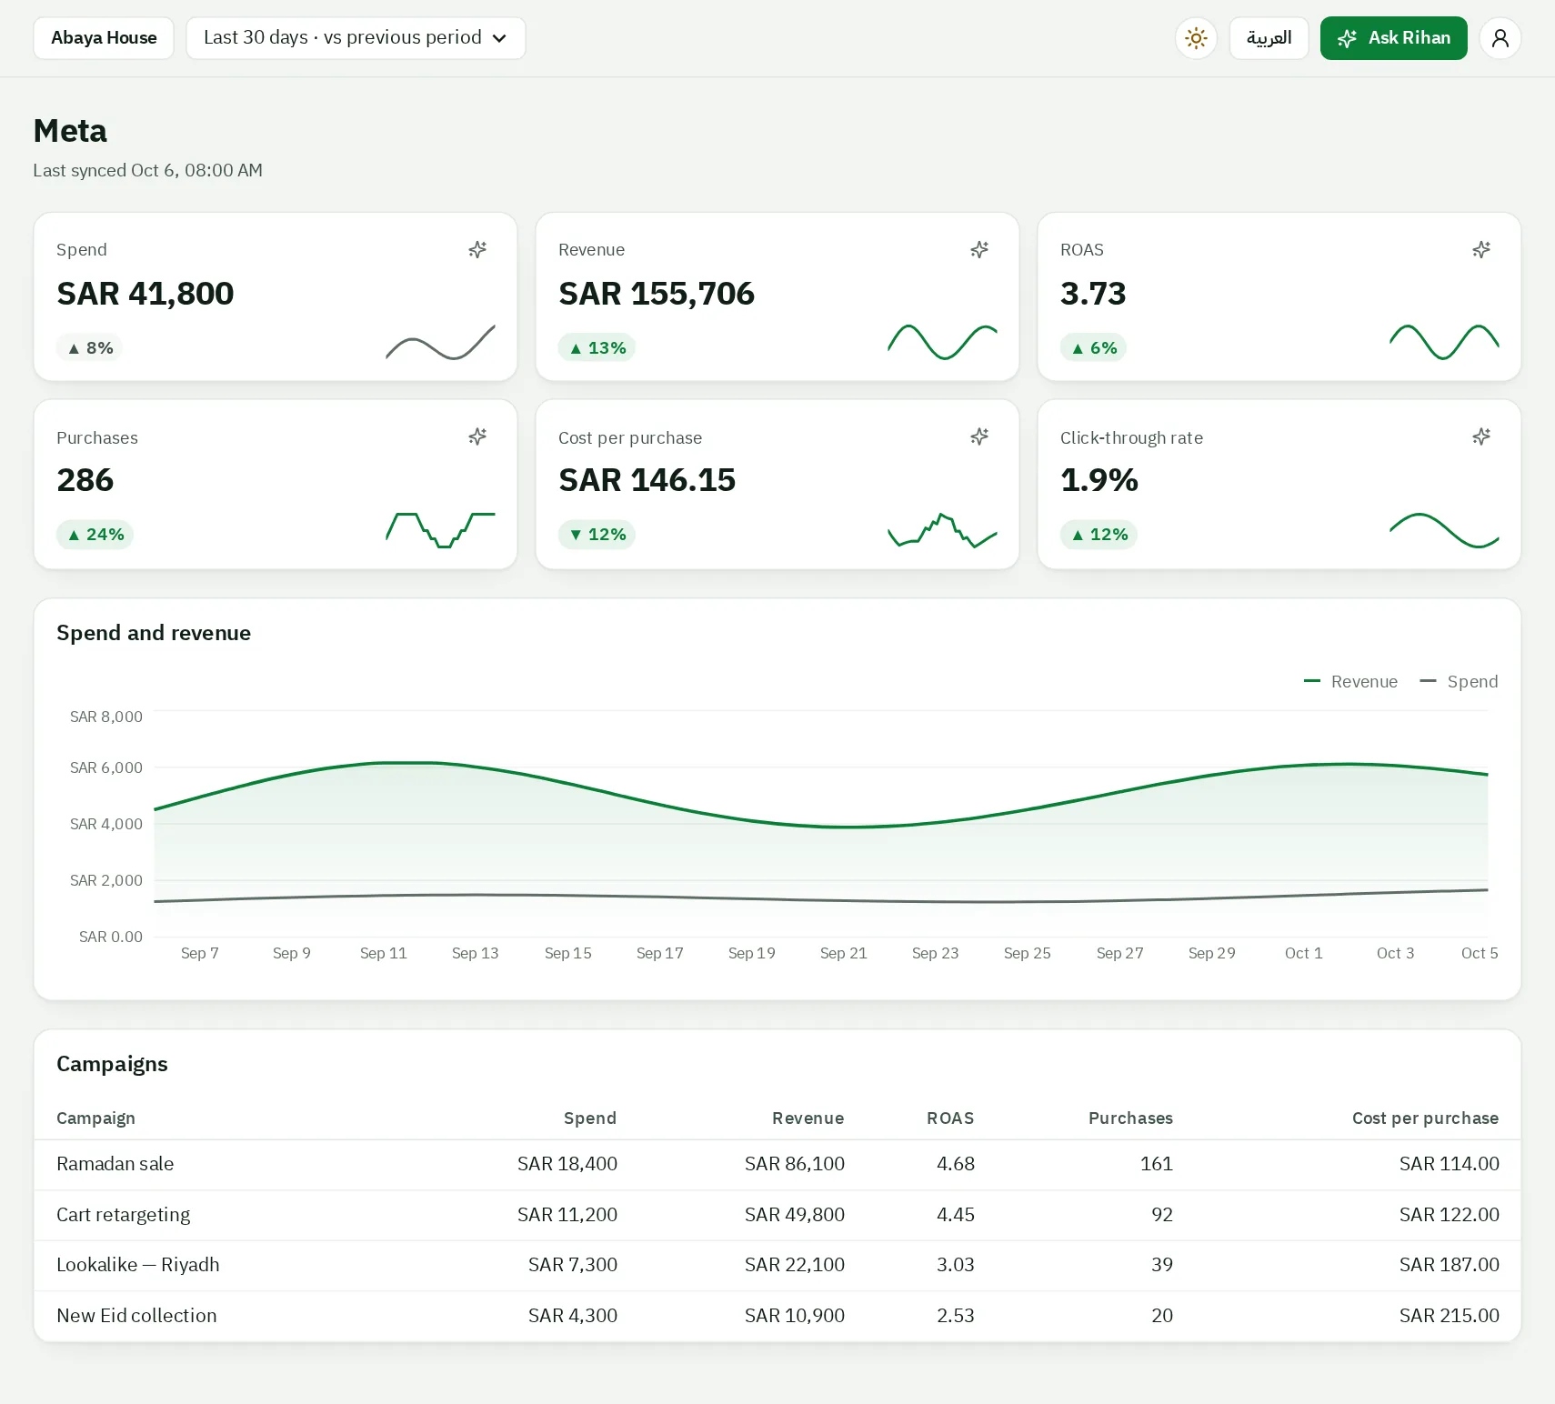
Task: Click sparkle icon on Click-through rate card
Action: coord(1481,436)
